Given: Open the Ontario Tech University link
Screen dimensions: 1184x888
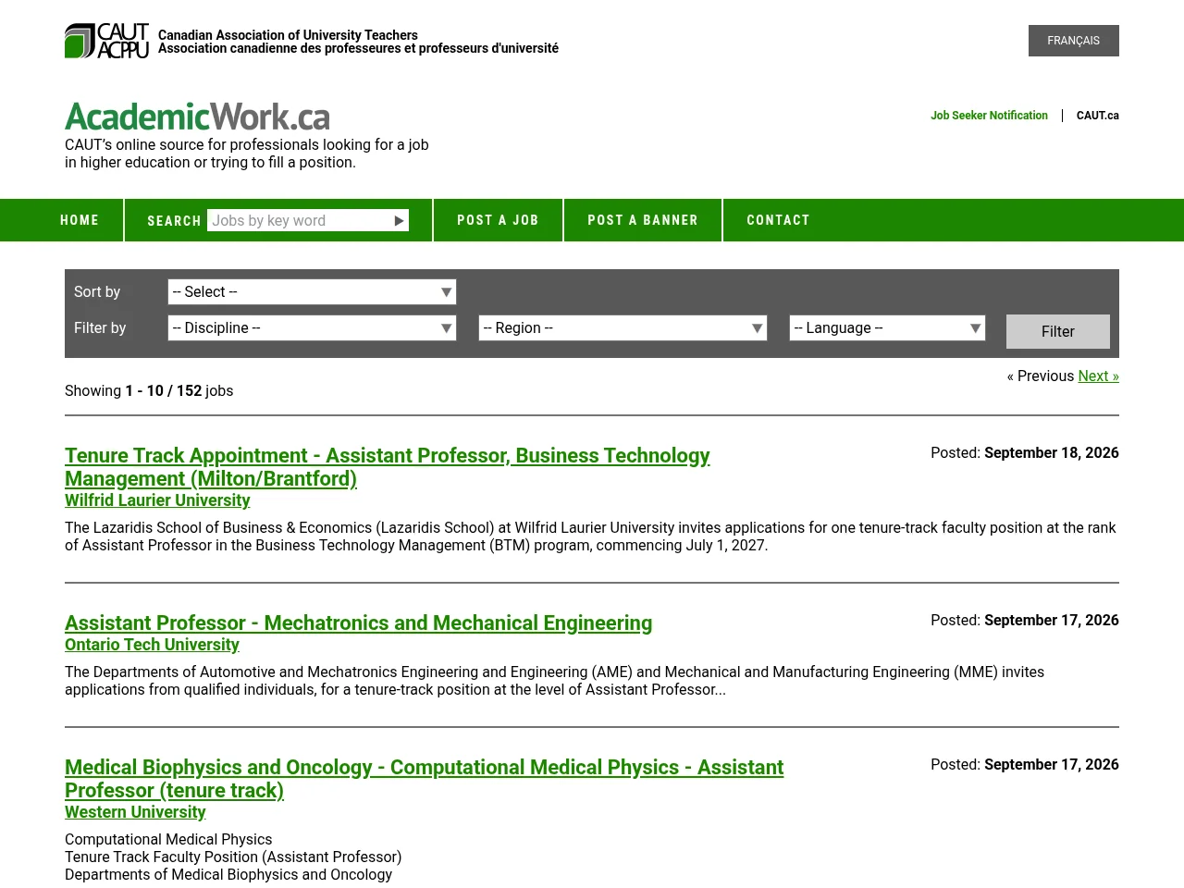Looking at the screenshot, I should click(x=152, y=645).
